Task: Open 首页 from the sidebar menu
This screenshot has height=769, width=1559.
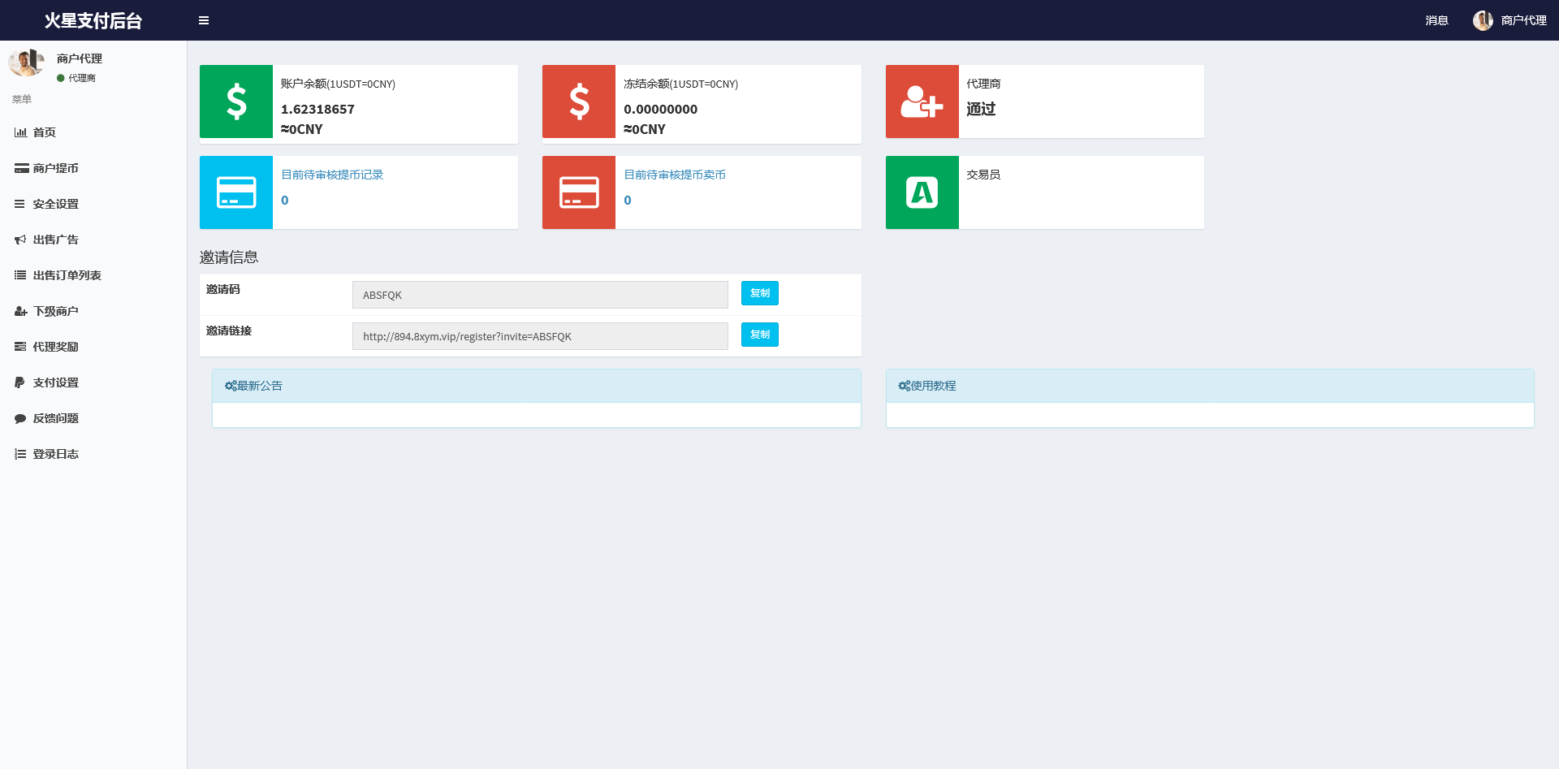Action: [x=44, y=132]
